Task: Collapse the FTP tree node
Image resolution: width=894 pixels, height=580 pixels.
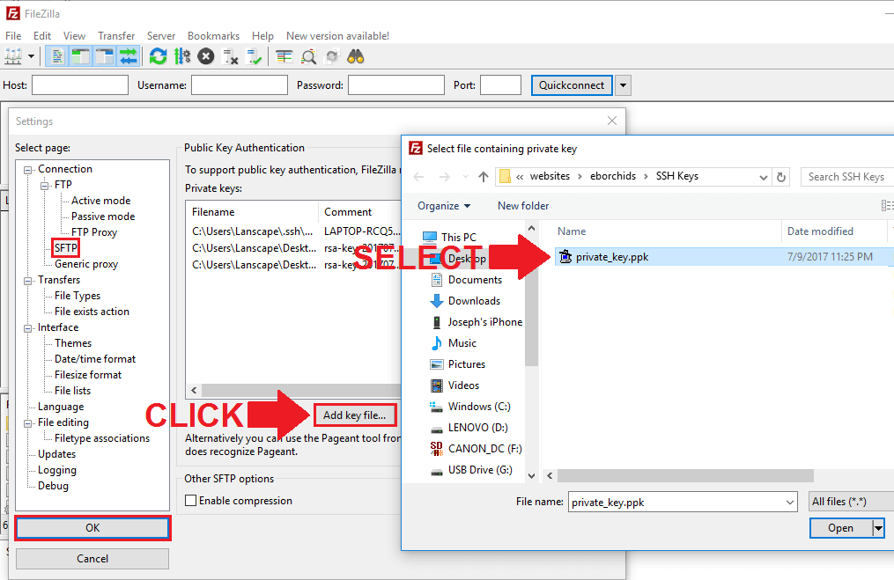Action: coord(44,186)
